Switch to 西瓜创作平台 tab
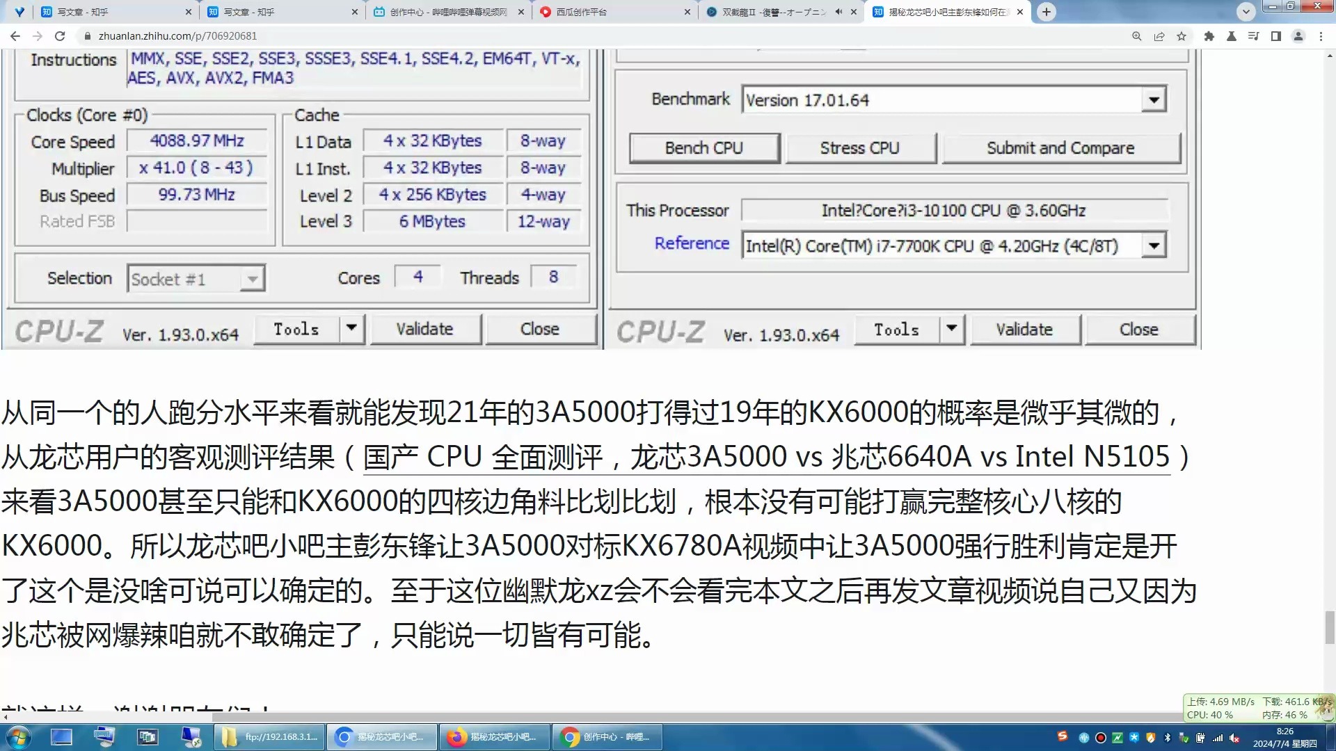 [614, 12]
